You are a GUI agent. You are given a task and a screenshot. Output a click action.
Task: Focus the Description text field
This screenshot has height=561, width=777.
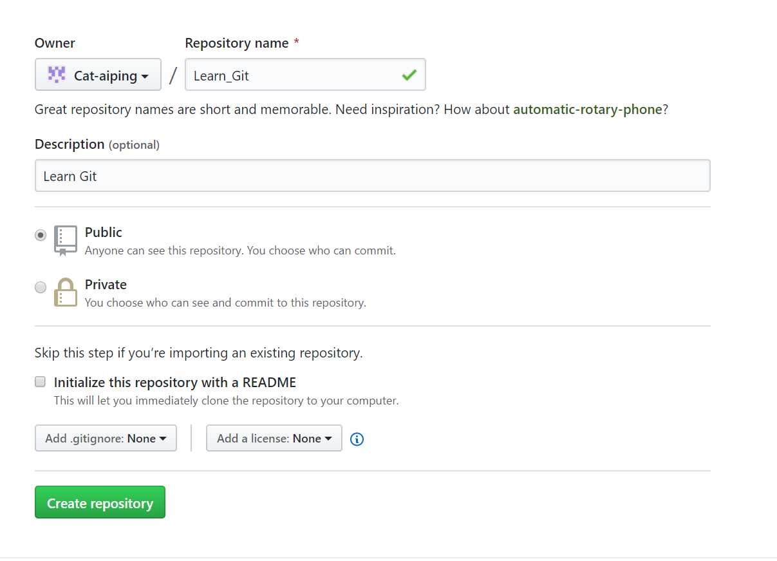pyautogui.click(x=372, y=176)
